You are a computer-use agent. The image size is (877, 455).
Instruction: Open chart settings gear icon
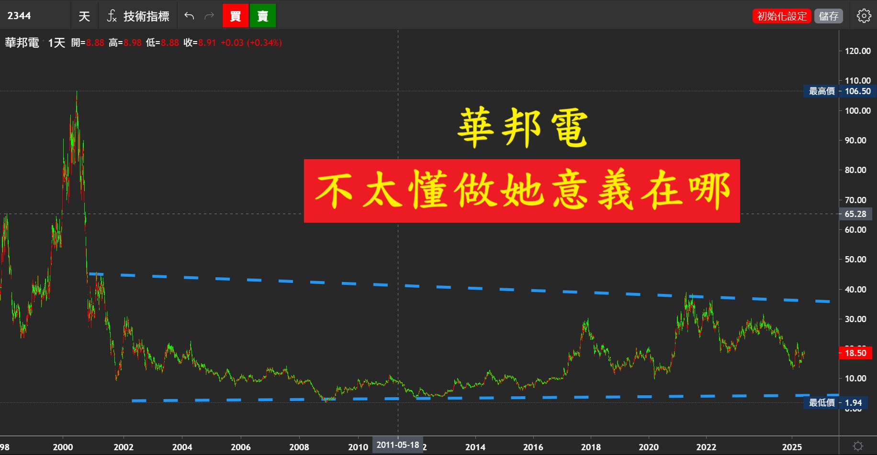pos(864,16)
